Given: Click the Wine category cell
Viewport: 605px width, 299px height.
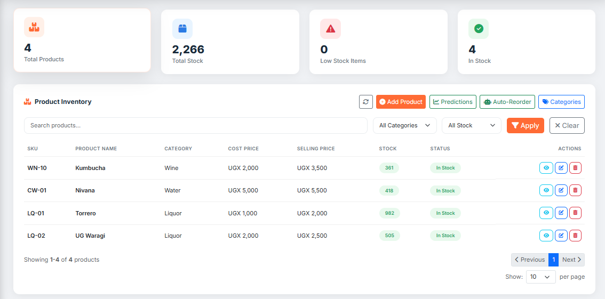Looking at the screenshot, I should point(171,168).
